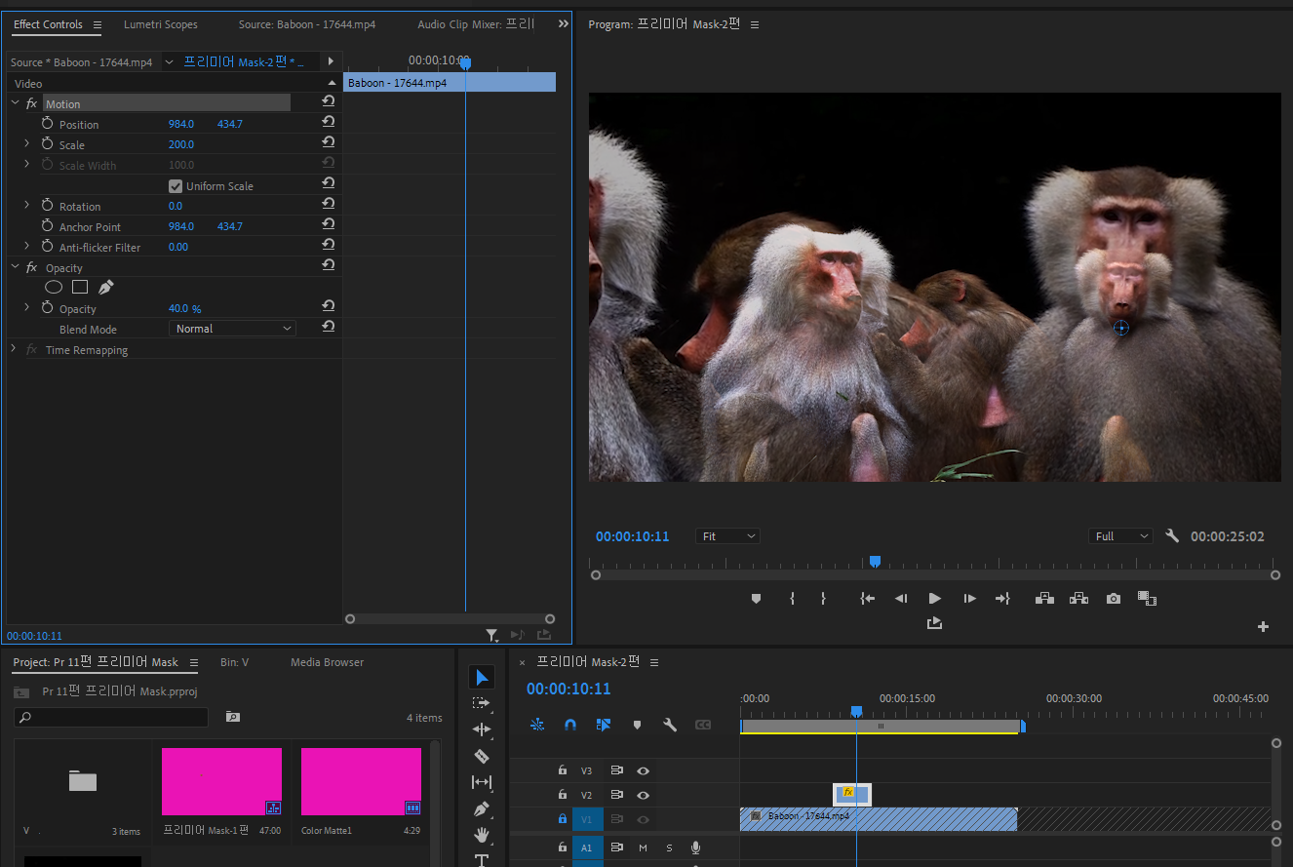Uncheck the Uniform Scale checkbox
1293x867 pixels.
coord(176,186)
